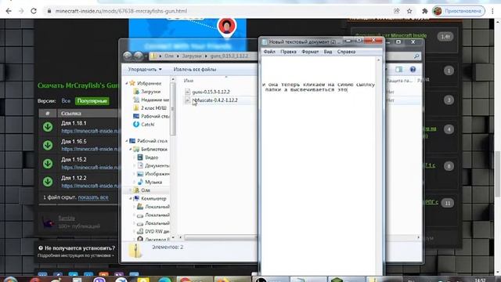Collapse Библиотеки tree node
This screenshot has height=282, width=501.
(131, 150)
